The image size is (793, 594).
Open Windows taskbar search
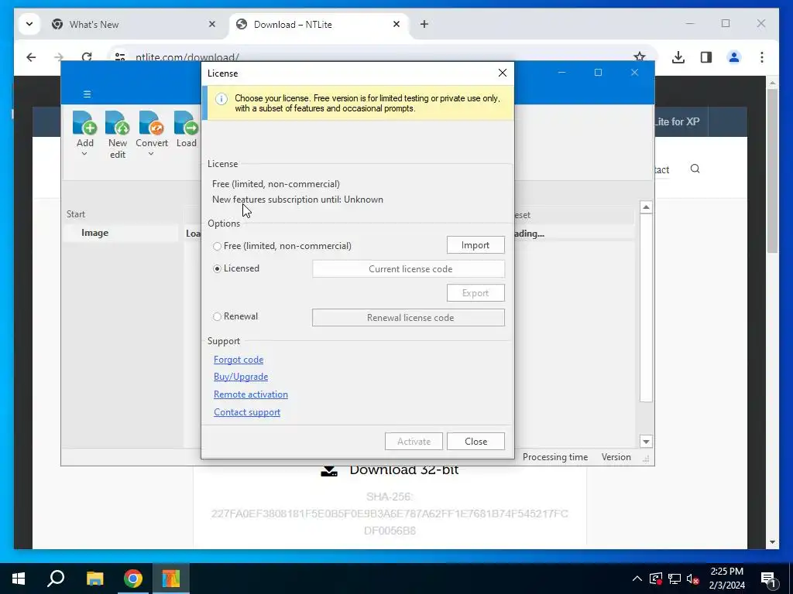click(56, 579)
